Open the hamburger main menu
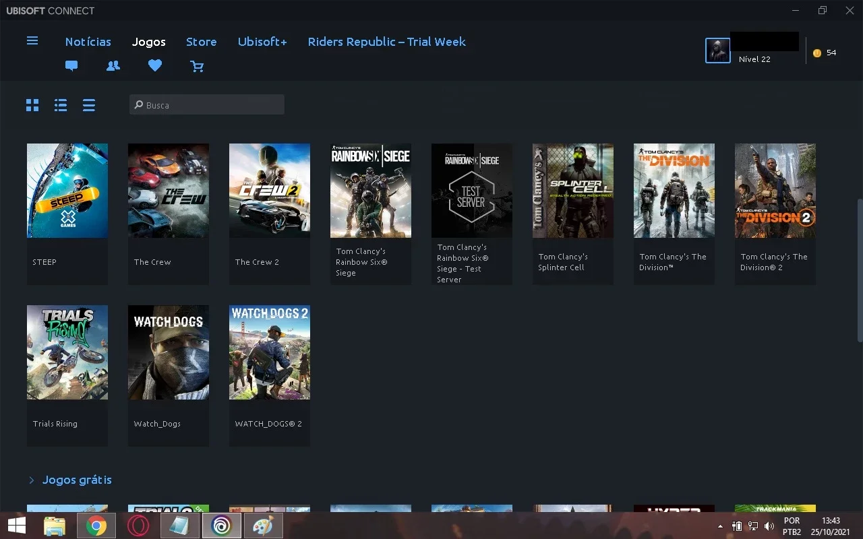 (x=32, y=41)
